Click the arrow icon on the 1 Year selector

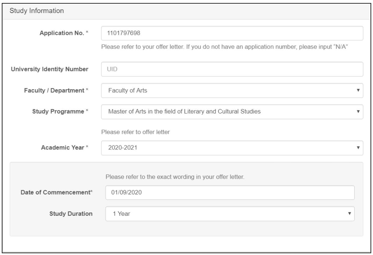(x=349, y=214)
